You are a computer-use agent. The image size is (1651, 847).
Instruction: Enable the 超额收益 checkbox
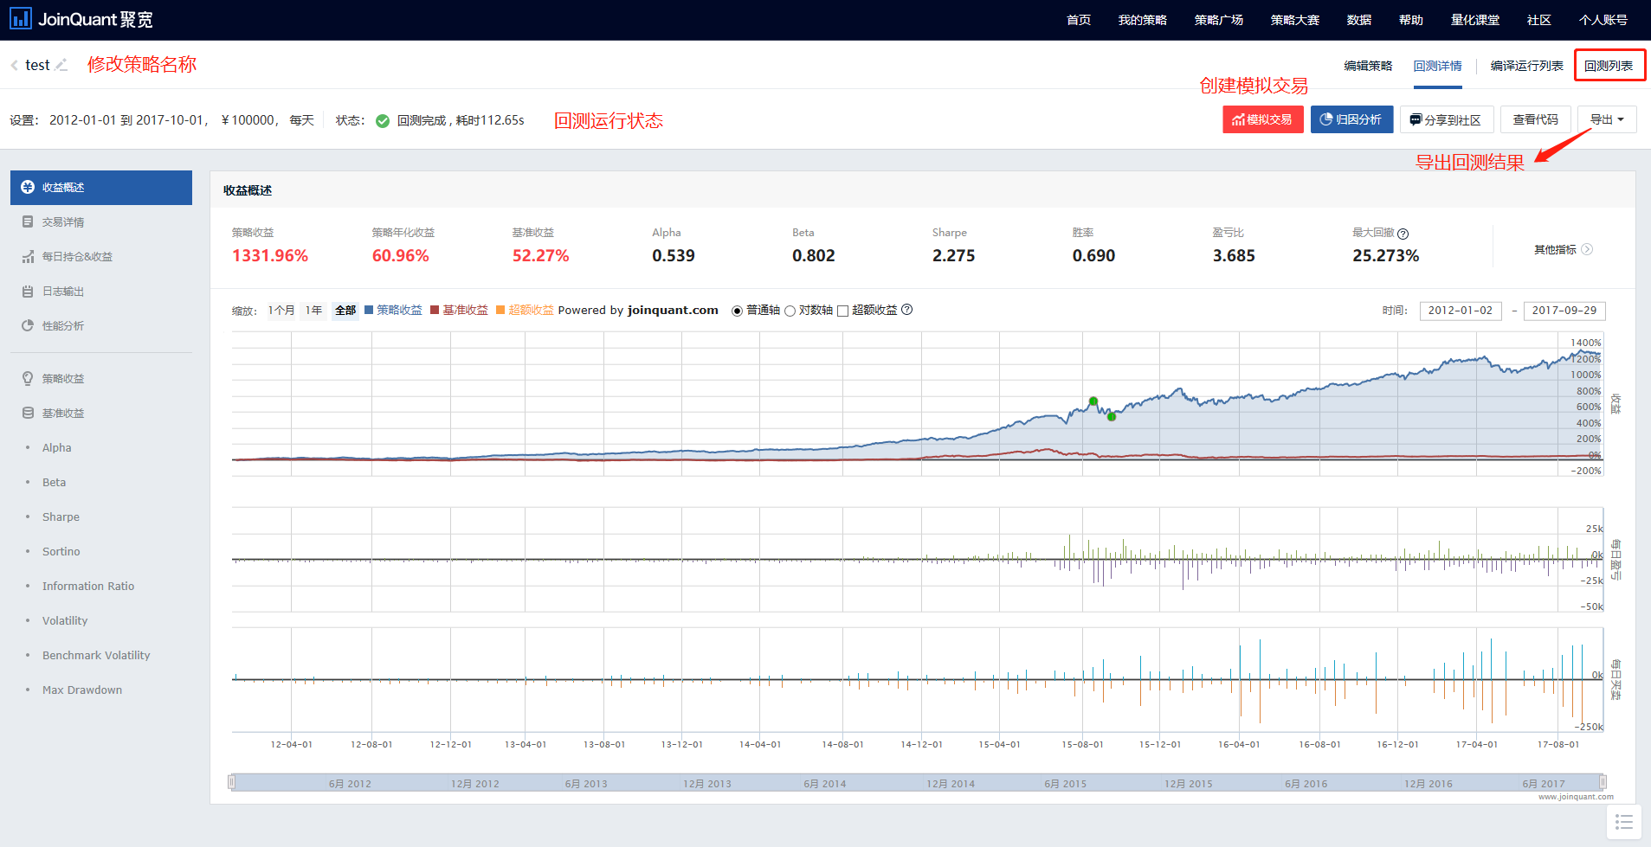[x=842, y=311]
